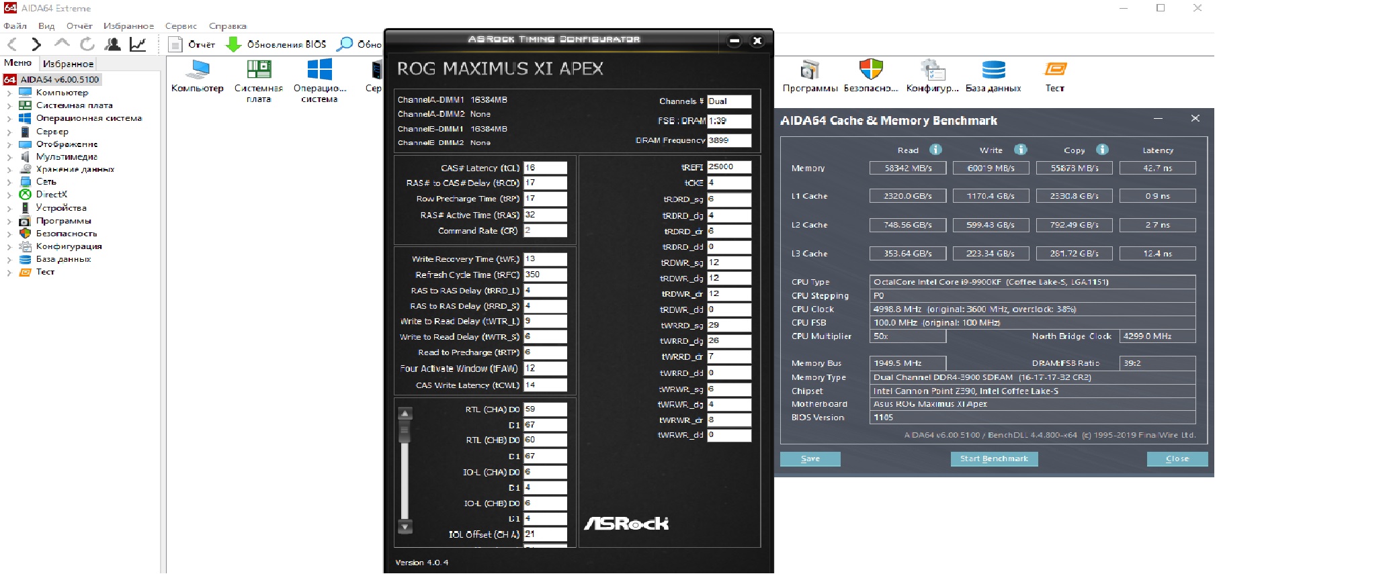Expand the DirectX tree node

[9, 195]
